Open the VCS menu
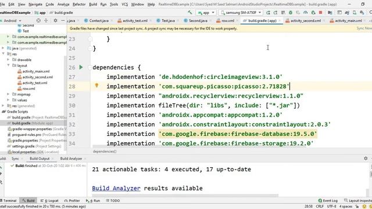 point(125,4)
